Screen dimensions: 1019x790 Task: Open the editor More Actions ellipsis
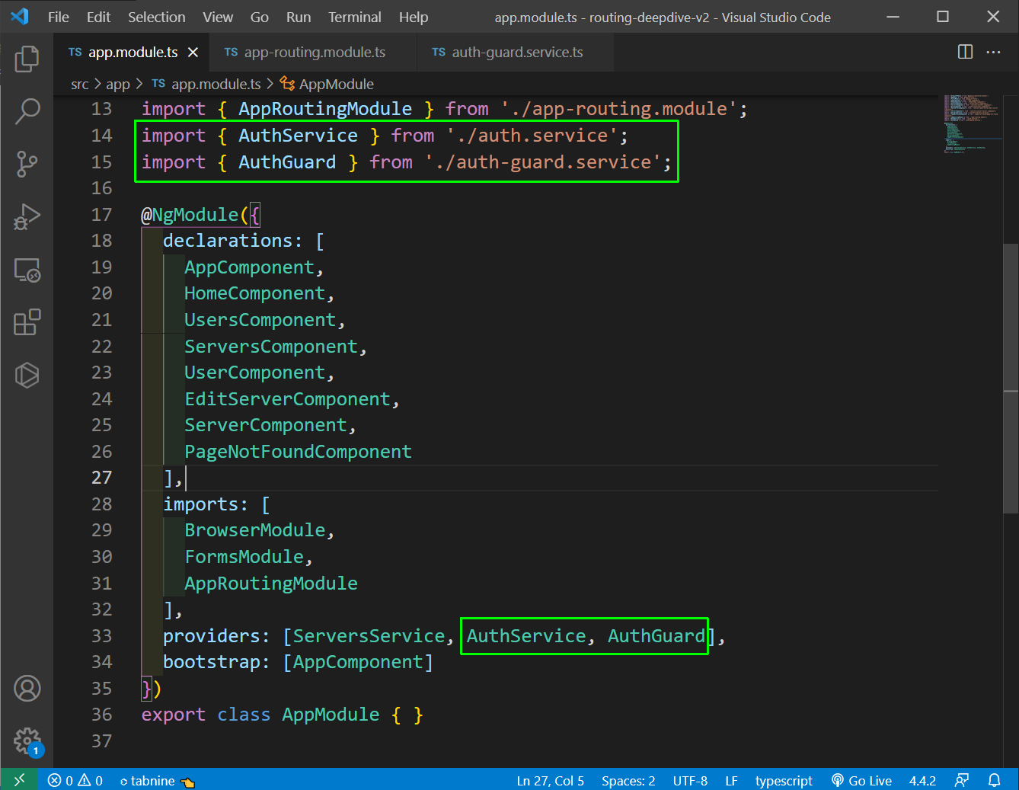[993, 52]
